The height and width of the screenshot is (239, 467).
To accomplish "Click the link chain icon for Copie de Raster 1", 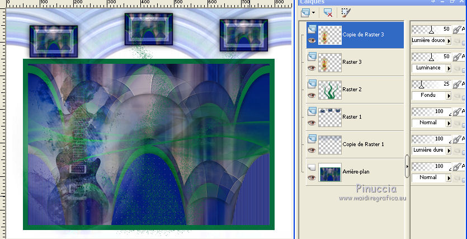I will (x=456, y=139).
